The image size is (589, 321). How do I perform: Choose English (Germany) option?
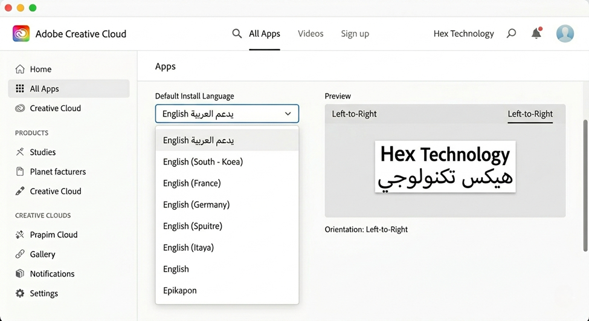(x=227, y=204)
